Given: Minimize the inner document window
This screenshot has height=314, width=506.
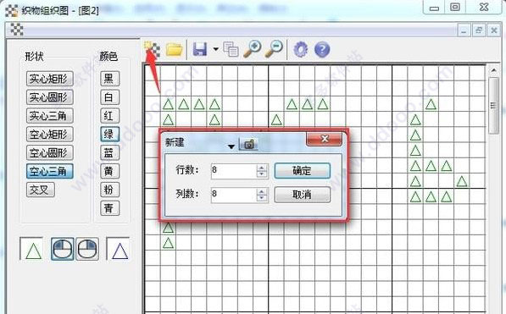Looking at the screenshot, I should pyautogui.click(x=464, y=30).
